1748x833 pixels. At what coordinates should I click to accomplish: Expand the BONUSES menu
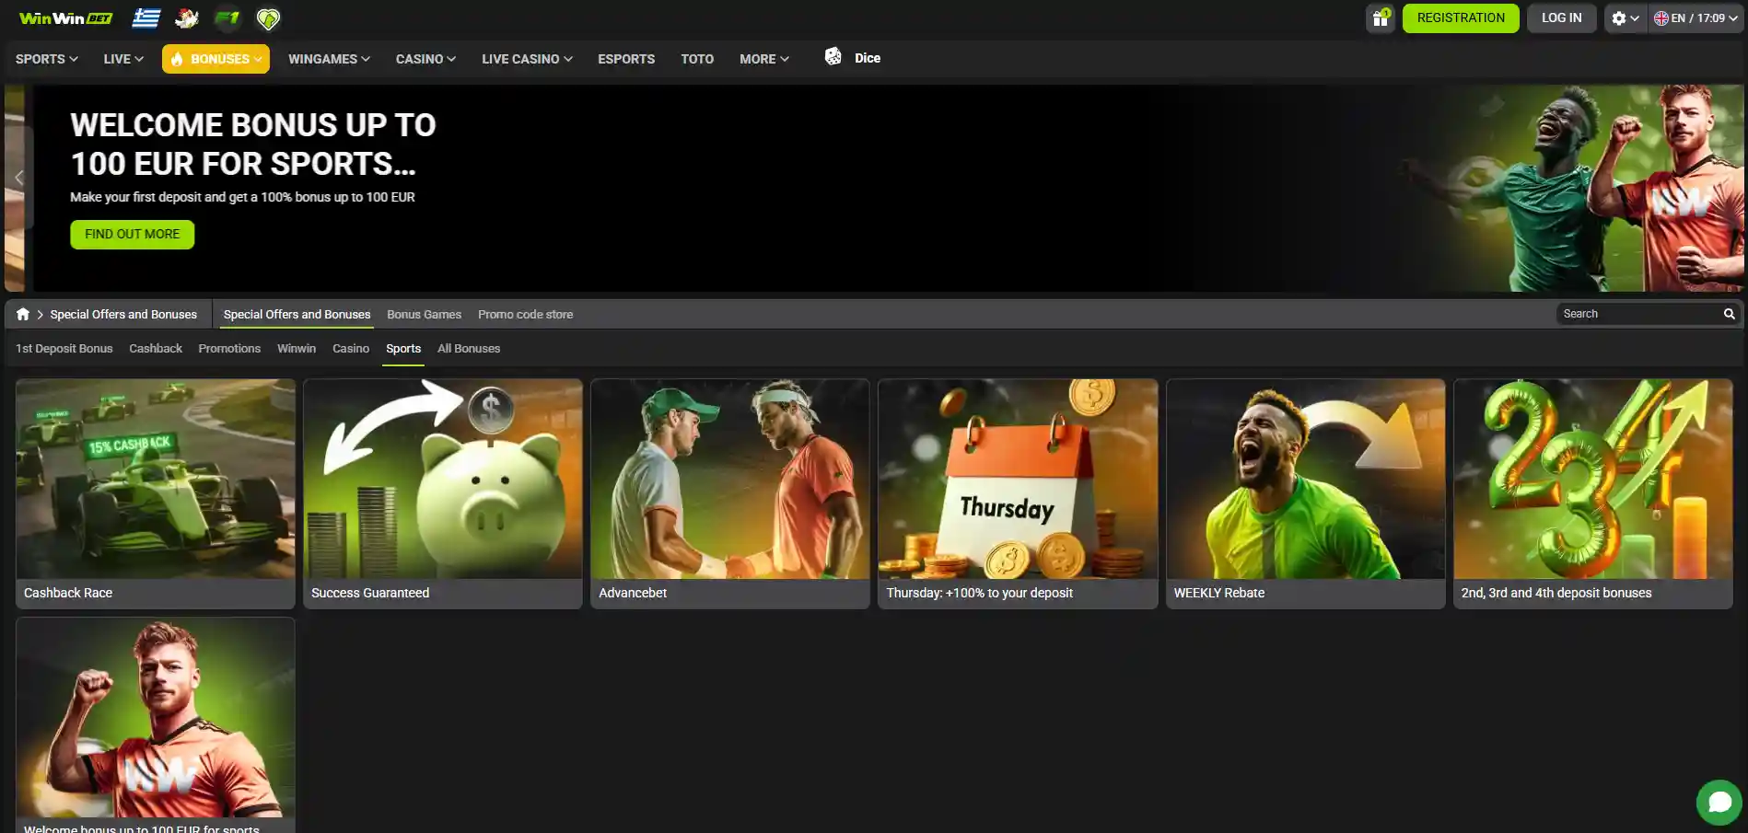tap(216, 59)
